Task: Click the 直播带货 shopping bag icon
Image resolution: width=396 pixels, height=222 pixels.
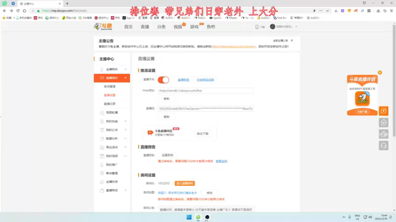Action: pos(102,190)
